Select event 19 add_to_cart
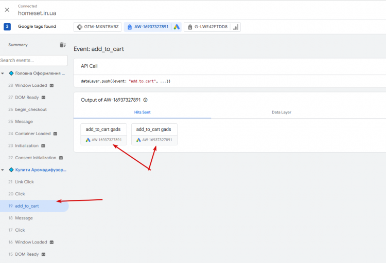The height and width of the screenshot is (263, 386). [34, 206]
